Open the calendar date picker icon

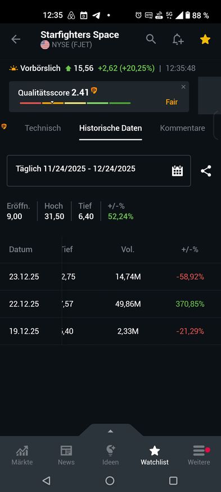(177, 171)
